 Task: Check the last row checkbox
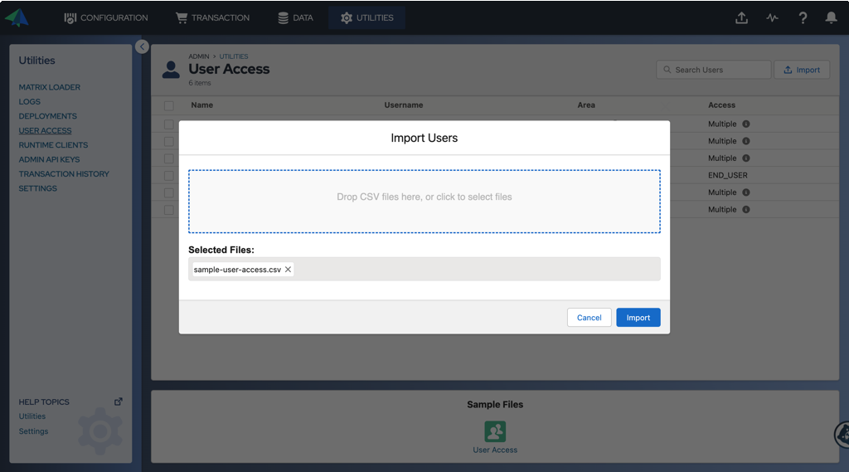pos(169,210)
